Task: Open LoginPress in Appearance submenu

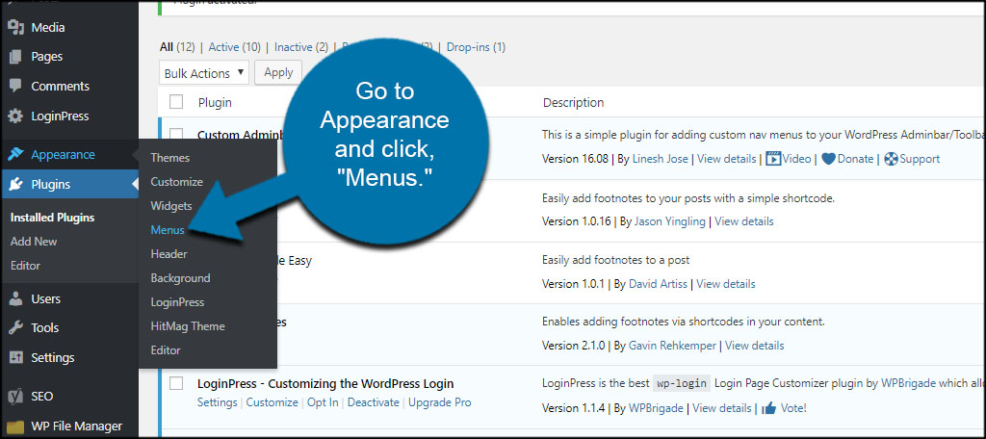Action: [x=177, y=302]
